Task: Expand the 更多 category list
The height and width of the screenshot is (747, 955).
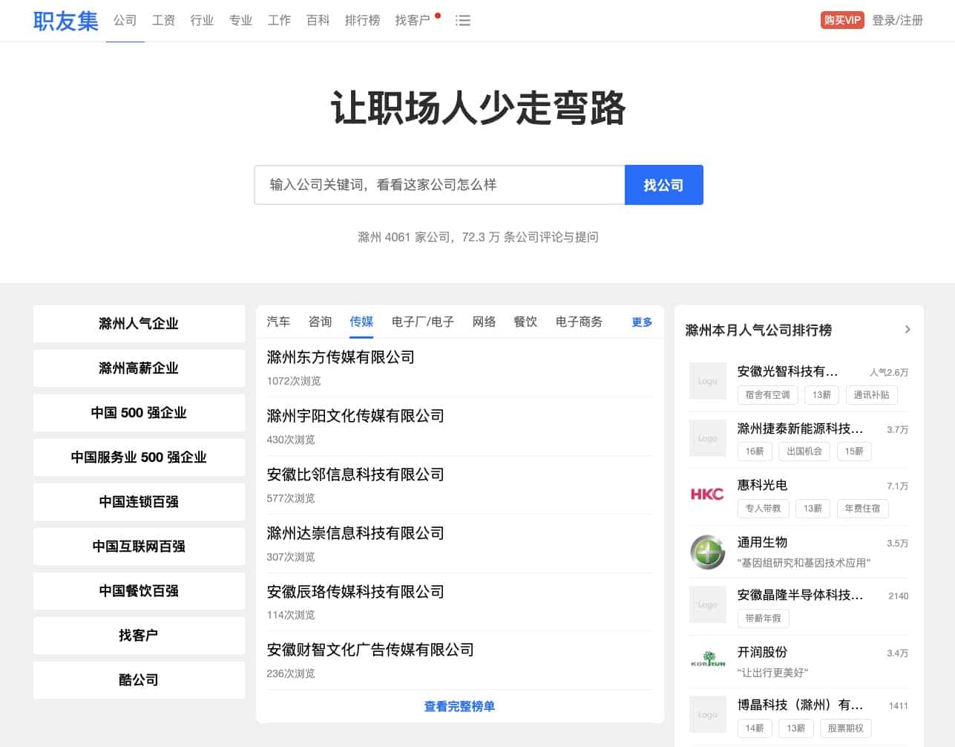Action: (640, 322)
